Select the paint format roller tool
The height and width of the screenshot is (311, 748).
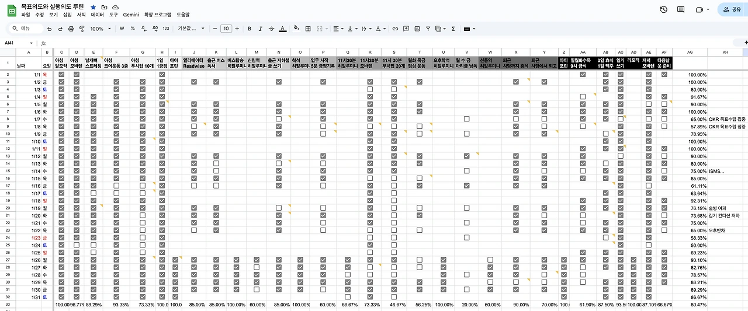[82, 29]
